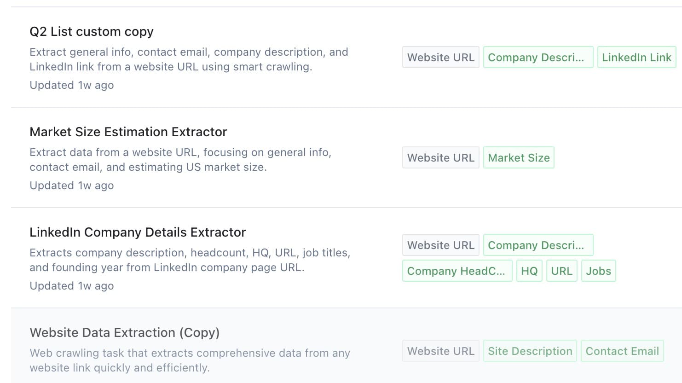Screen dimensions: 682x383
Task: Click Company Descri... tag in Q2 List row
Action: [538, 57]
